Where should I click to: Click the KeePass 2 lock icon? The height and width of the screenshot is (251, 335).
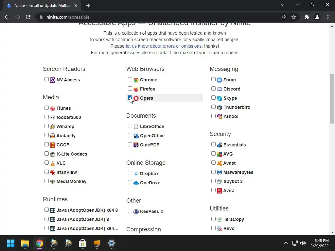pos(136,212)
